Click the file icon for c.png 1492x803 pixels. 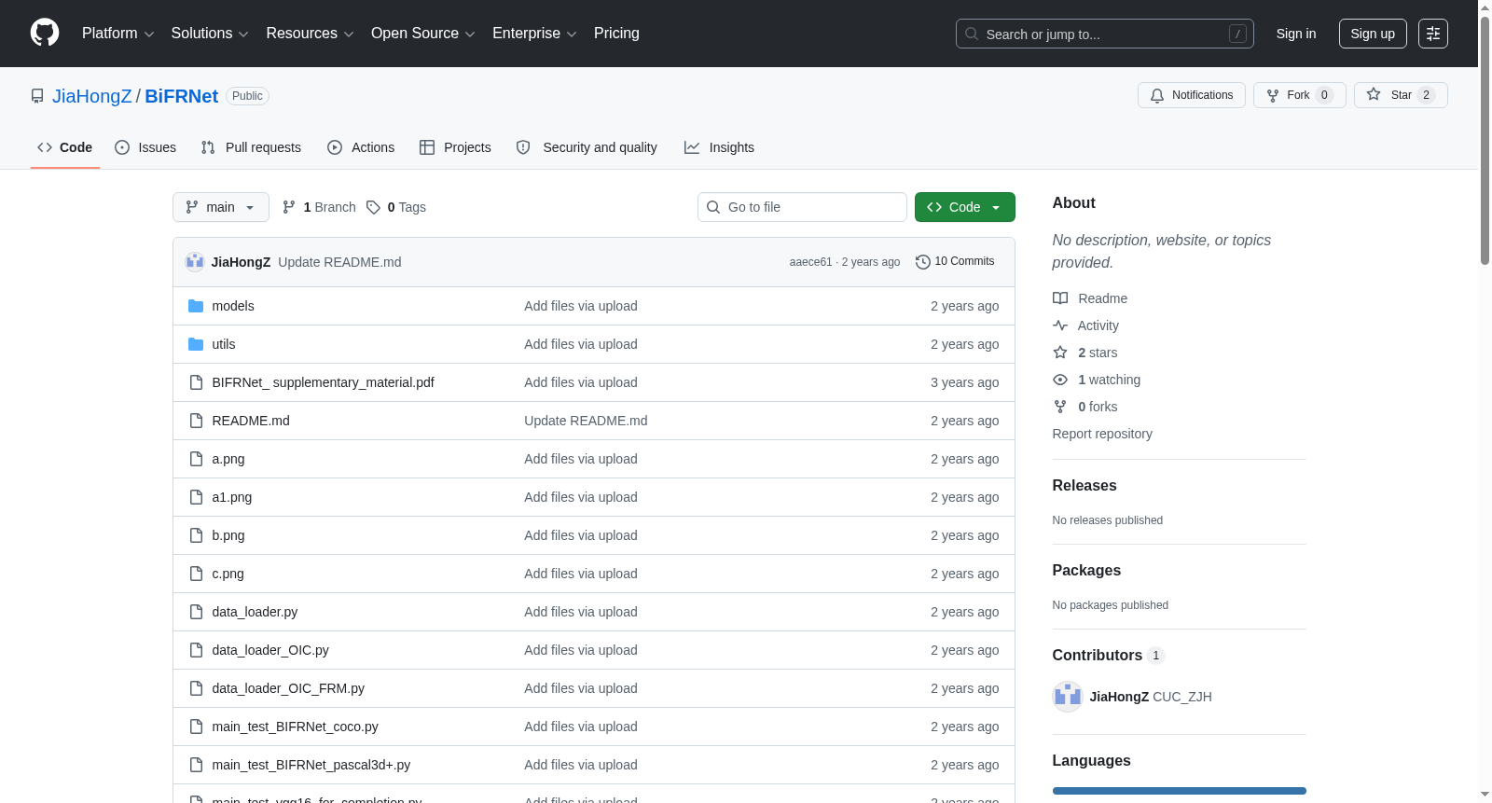(196, 574)
